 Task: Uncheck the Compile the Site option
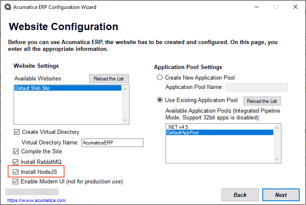[16, 151]
